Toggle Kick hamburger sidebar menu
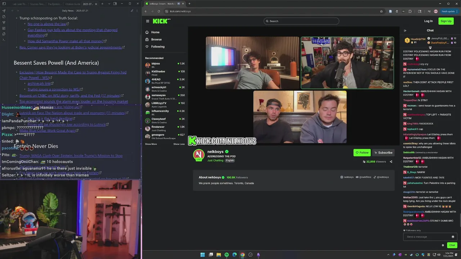Screen dimensions: 461x259 point(147,21)
